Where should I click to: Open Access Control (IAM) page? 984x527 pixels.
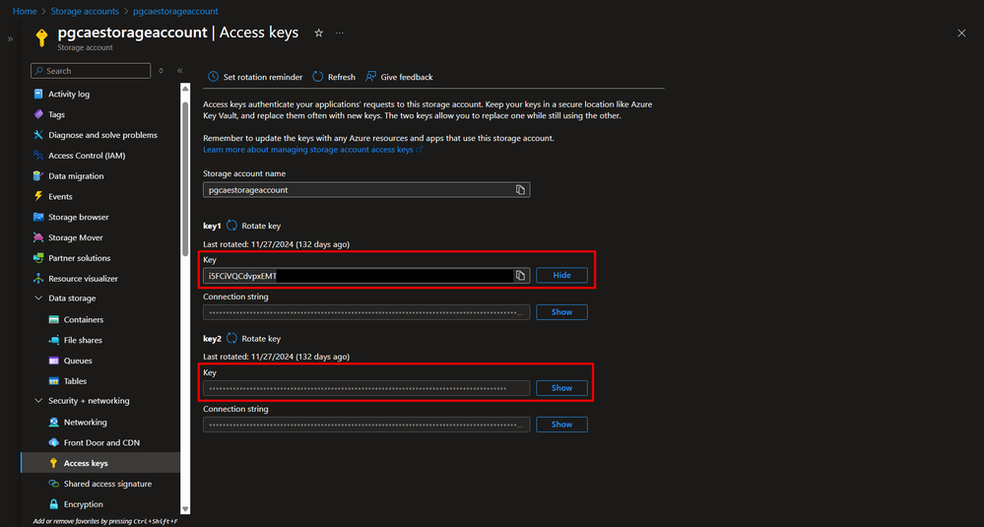point(87,156)
